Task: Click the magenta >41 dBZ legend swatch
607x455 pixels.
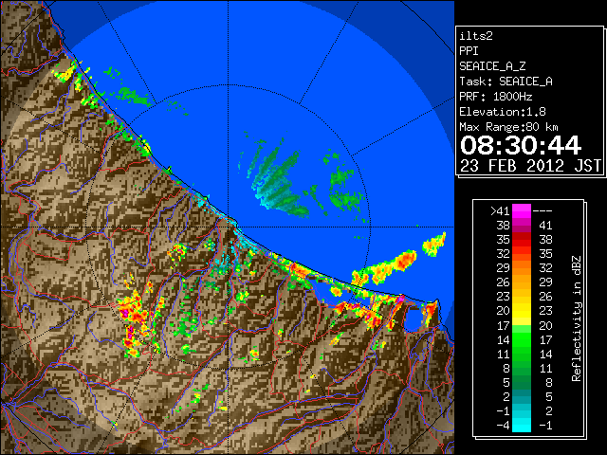Action: (x=522, y=210)
